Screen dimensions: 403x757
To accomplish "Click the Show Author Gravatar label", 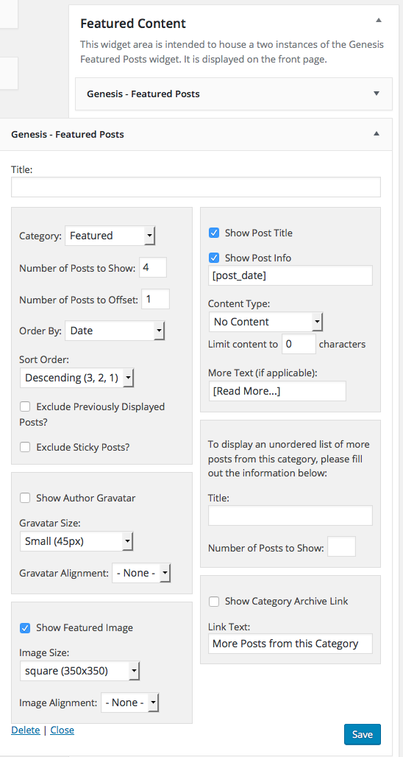I will point(86,498).
